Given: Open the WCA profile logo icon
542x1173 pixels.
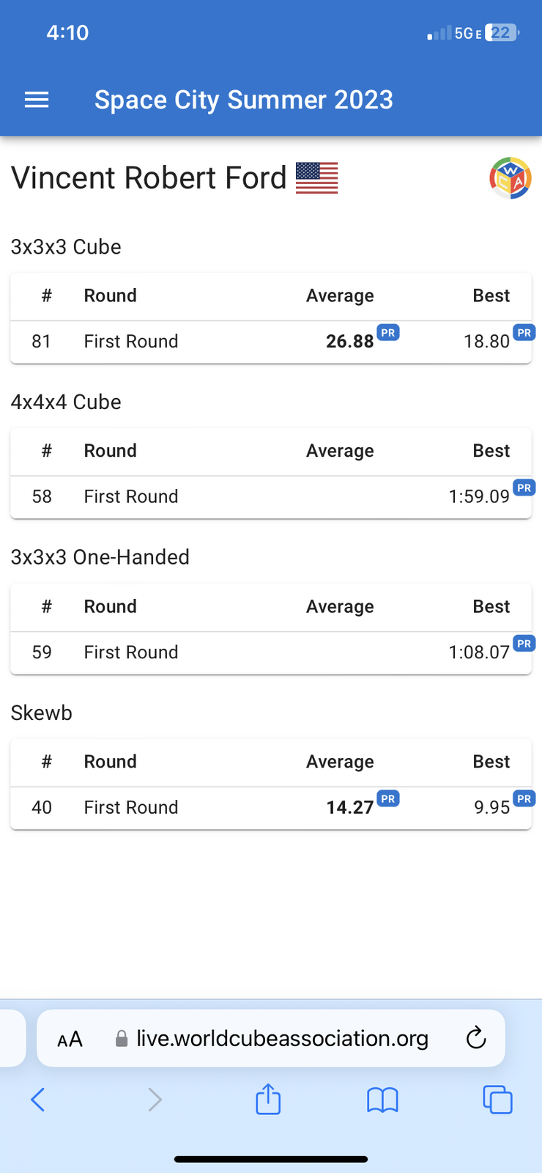Looking at the screenshot, I should (511, 178).
